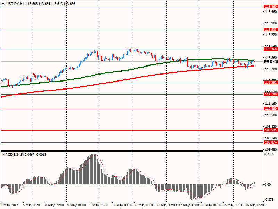This screenshot has height=209, width=278.
Task: Click the 16 May 09:00 time label
Action: pos(255,205)
